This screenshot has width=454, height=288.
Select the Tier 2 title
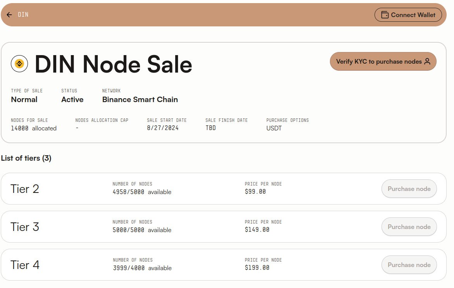(25, 189)
